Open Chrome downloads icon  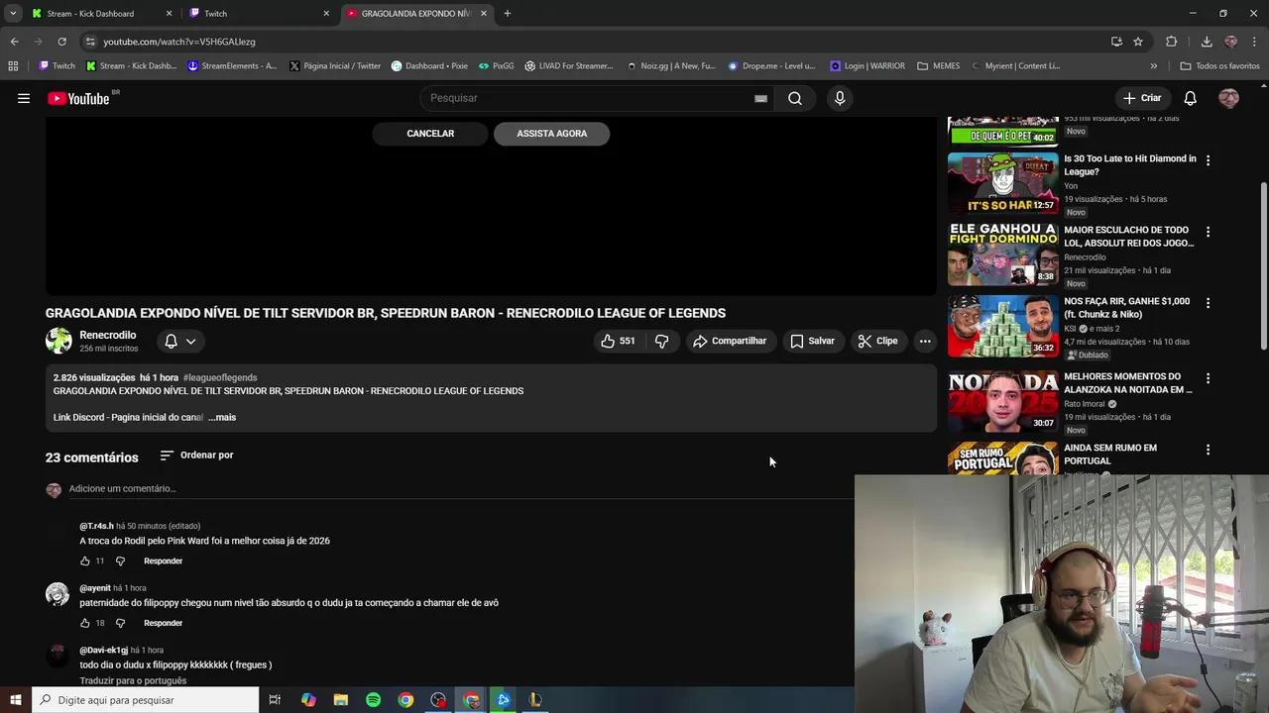pyautogui.click(x=1207, y=42)
